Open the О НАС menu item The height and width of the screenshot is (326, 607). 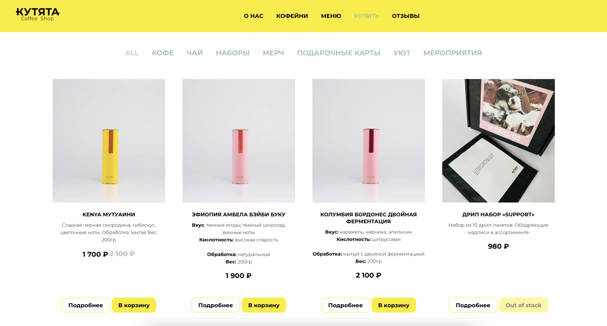click(x=253, y=16)
